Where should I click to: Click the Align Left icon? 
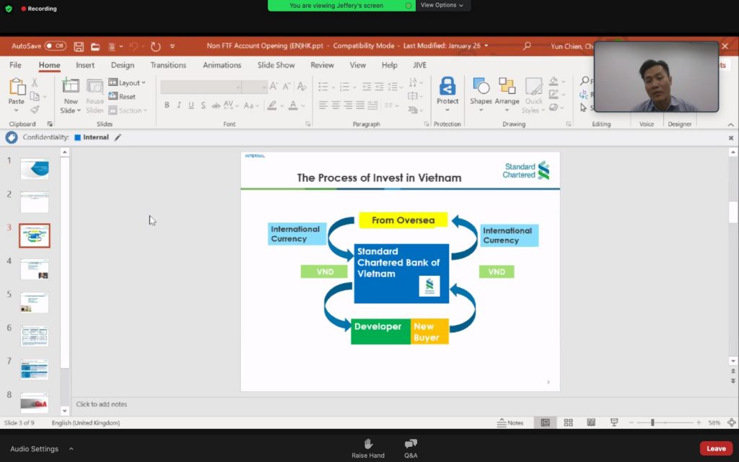pyautogui.click(x=323, y=105)
